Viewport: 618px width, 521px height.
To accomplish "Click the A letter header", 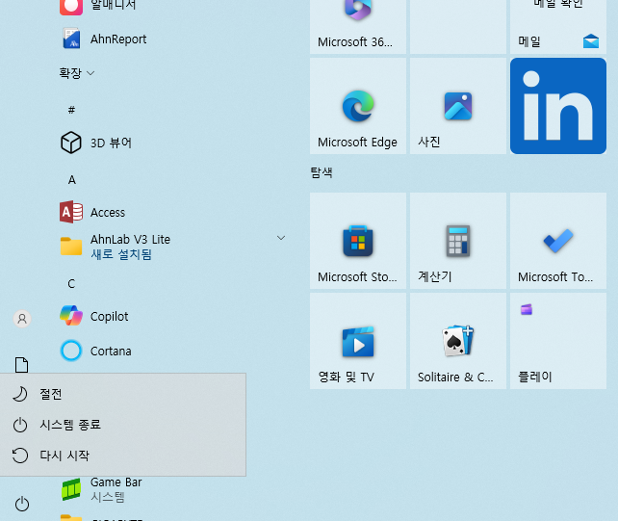I will 72,180.
